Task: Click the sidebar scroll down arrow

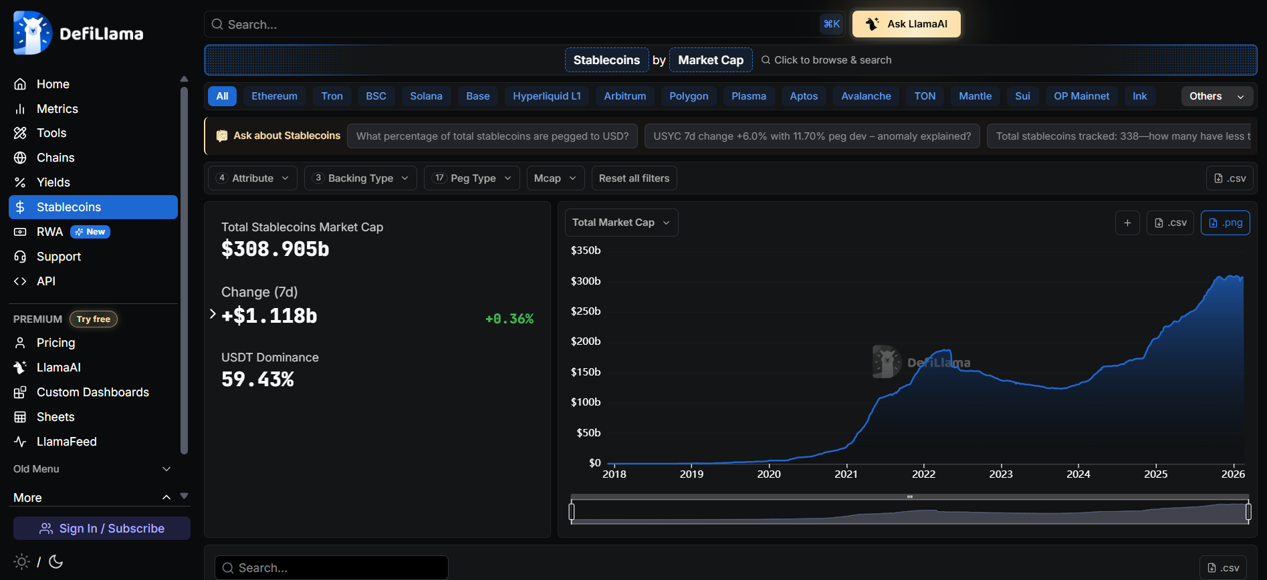Action: [x=185, y=496]
